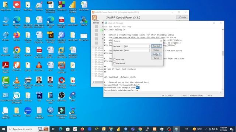Open Google Chrome from the taskbar
Screen dimensions: 236x132
140,129
